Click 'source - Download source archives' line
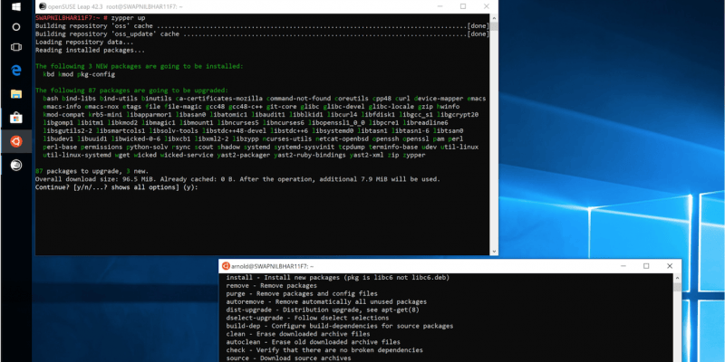 point(288,357)
